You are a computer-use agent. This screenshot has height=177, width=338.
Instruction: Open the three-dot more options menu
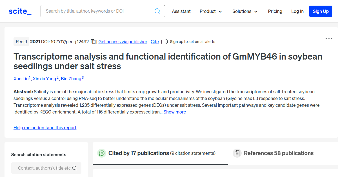click(x=329, y=38)
